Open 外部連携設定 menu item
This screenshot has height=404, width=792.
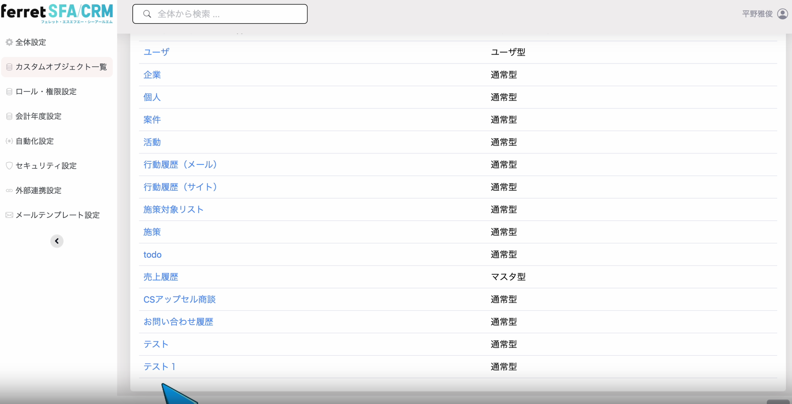point(38,190)
